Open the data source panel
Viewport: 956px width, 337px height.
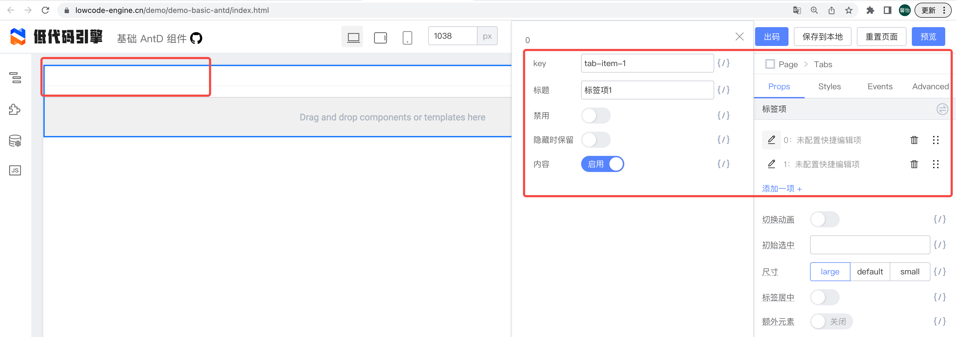(x=15, y=140)
